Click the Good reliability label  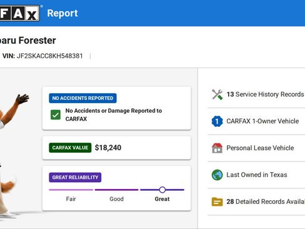[x=116, y=199]
